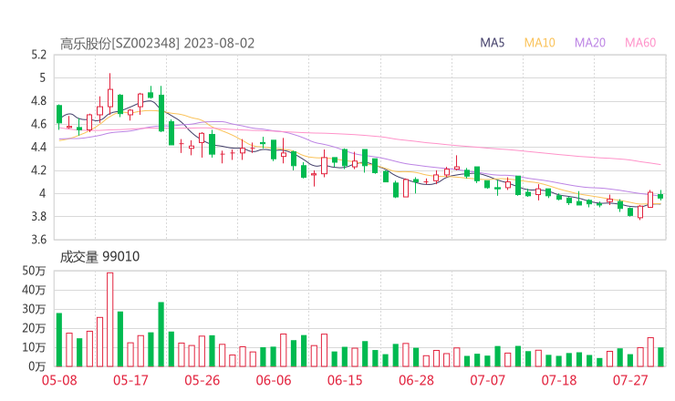The height and width of the screenshot is (401, 675).
Task: Click the 07-07 date label
Action: 488,380
